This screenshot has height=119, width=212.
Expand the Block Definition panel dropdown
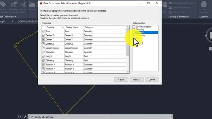(16, 17)
